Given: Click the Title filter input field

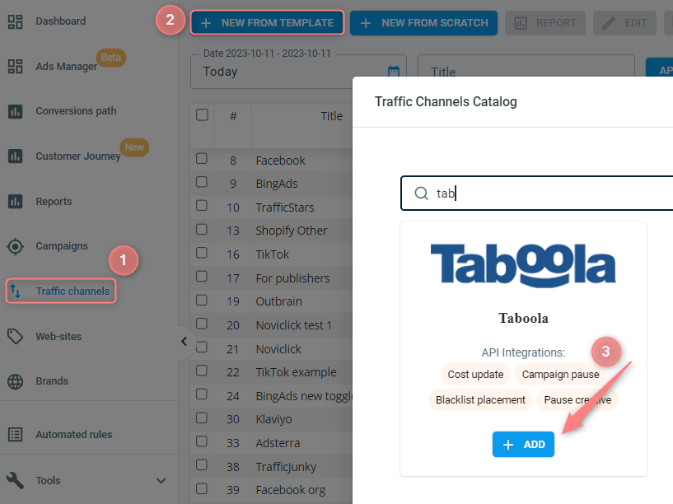Looking at the screenshot, I should click(526, 71).
